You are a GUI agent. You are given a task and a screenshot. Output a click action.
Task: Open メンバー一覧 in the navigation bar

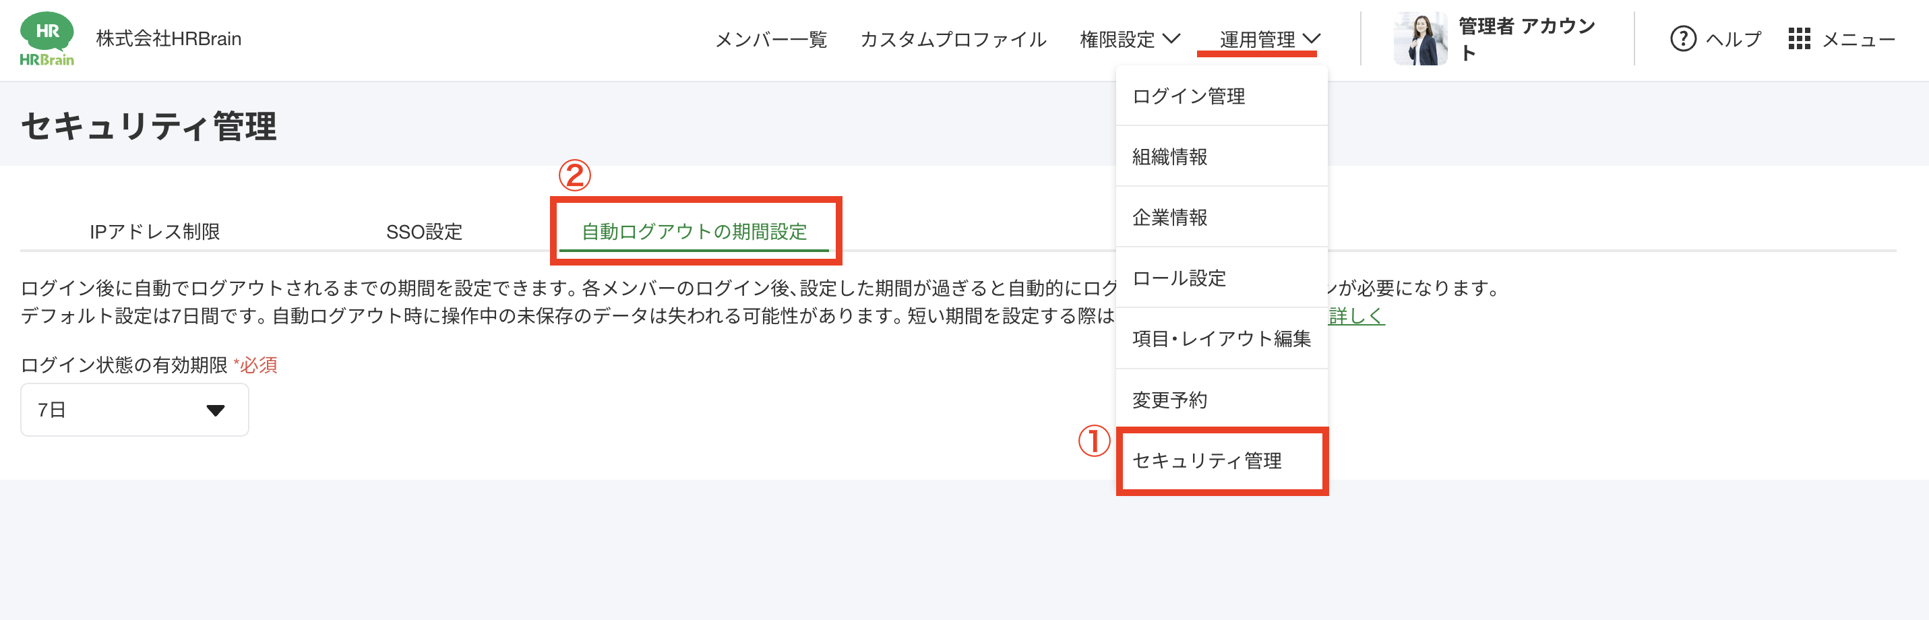pos(770,39)
